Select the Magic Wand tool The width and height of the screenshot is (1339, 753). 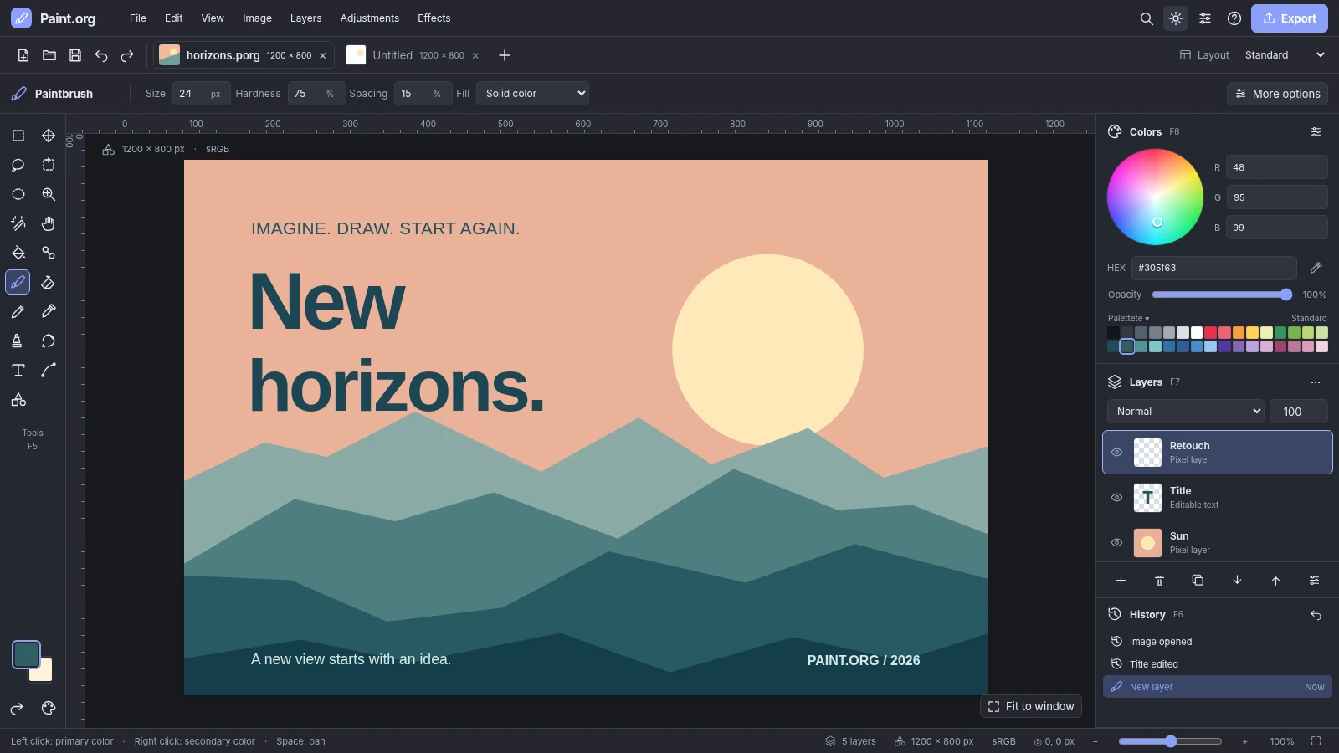18,223
